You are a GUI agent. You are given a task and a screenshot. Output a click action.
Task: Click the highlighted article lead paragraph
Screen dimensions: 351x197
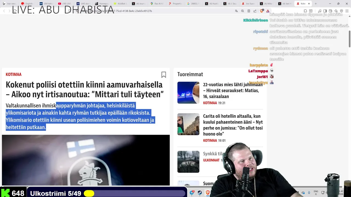pyautogui.click(x=80, y=116)
